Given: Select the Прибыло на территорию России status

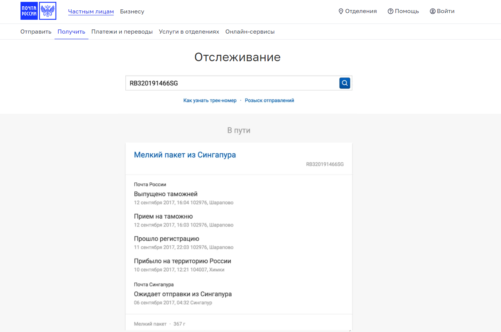Looking at the screenshot, I should (183, 261).
